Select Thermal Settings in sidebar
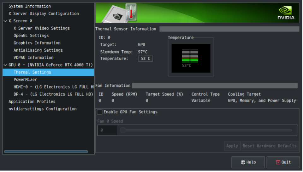Viewport: 303px width, 172px height. coord(32,72)
